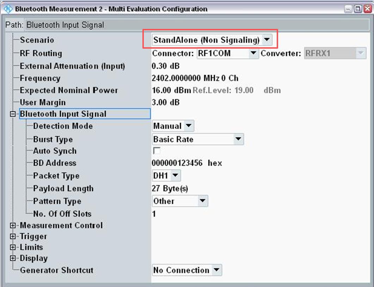Click the 000000123456 hex BD address value
This screenshot has width=374, height=287.
pyautogui.click(x=187, y=163)
